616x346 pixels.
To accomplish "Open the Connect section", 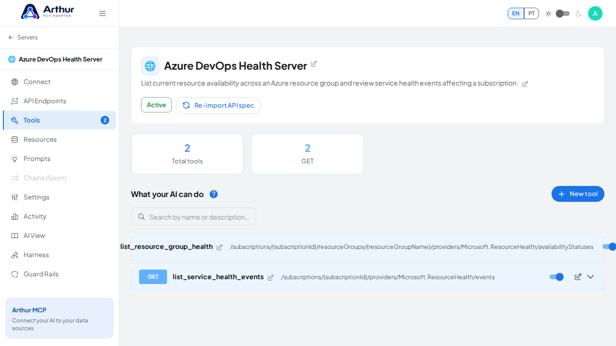I will pyautogui.click(x=59, y=82).
